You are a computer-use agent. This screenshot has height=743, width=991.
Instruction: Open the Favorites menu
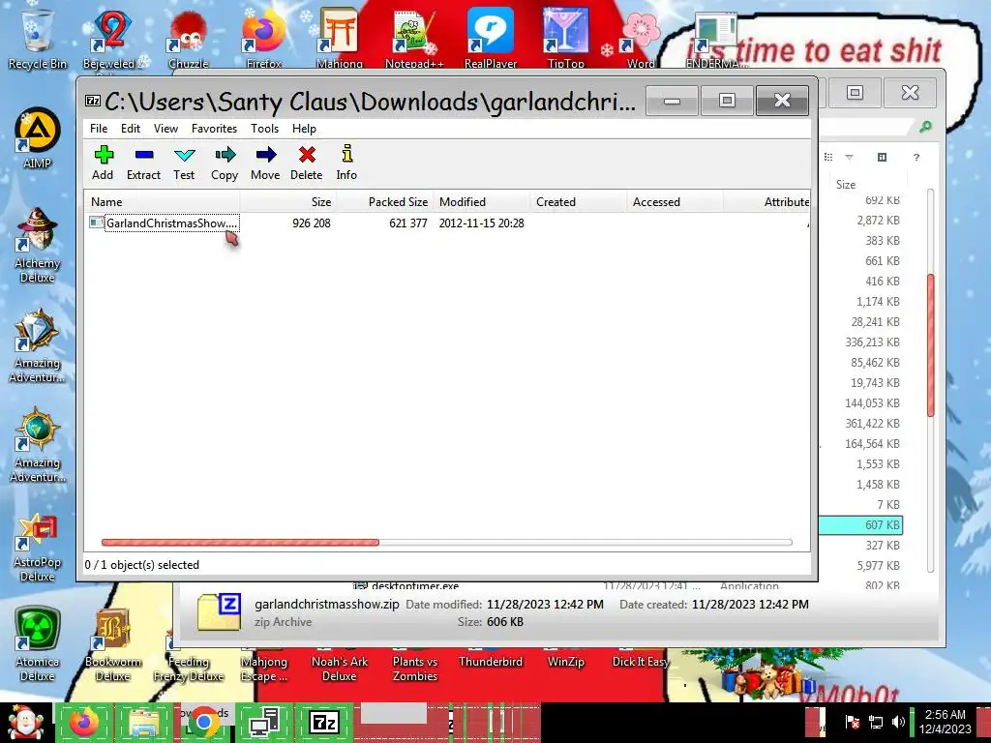214,129
